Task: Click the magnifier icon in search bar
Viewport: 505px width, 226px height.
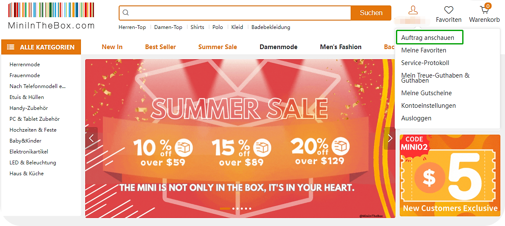Action: (x=125, y=13)
